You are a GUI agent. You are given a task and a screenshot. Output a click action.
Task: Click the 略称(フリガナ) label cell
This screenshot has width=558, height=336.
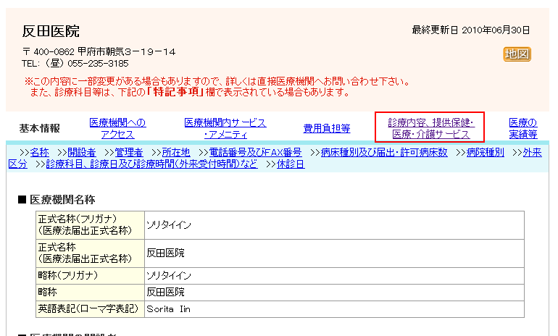pos(91,276)
